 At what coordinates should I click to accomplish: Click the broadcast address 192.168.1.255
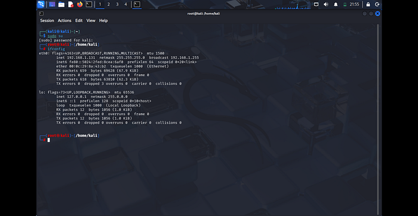pyautogui.click(x=185, y=57)
